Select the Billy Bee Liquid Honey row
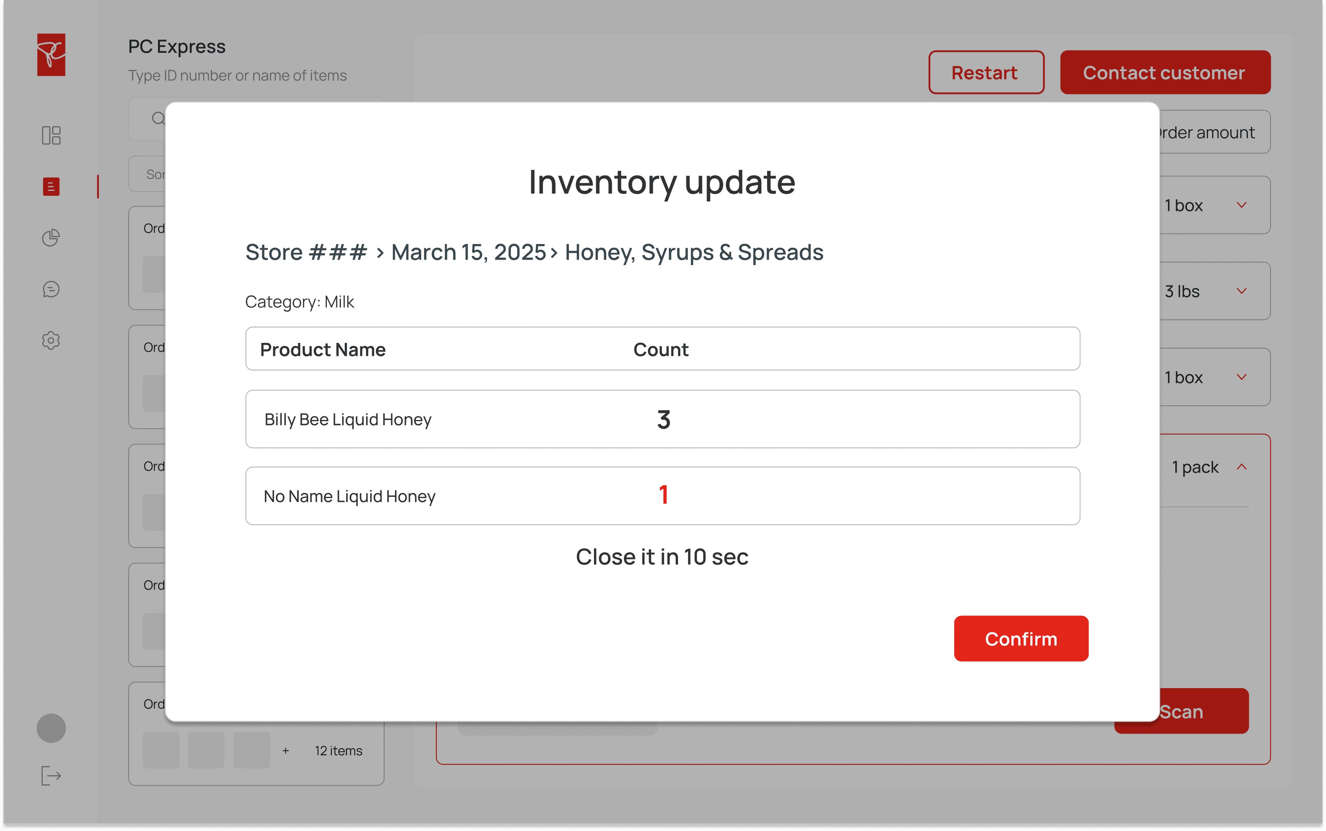Screen dimensions: 1326x831 point(662,419)
